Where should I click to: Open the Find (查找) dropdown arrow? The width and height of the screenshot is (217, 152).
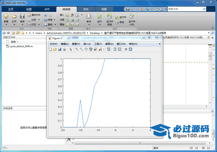click(x=55, y=25)
